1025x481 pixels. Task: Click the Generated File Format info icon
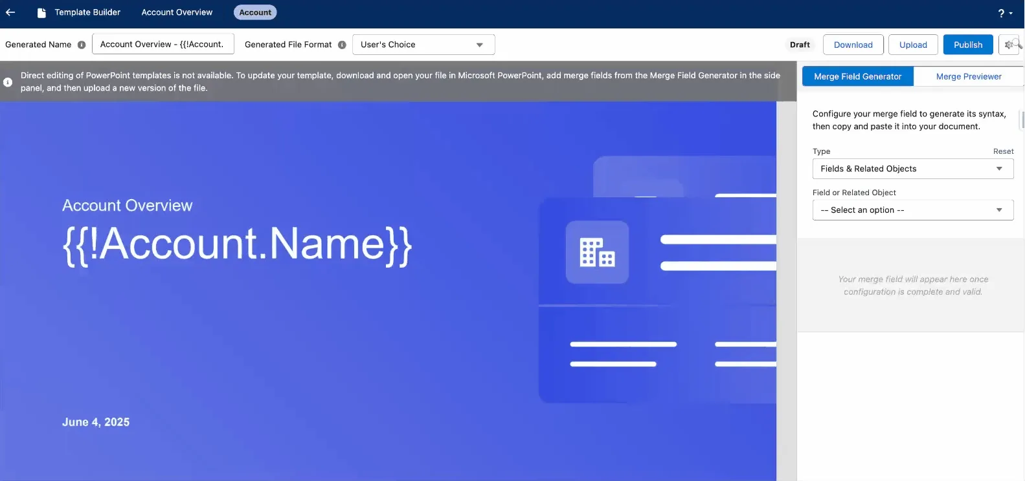point(342,45)
